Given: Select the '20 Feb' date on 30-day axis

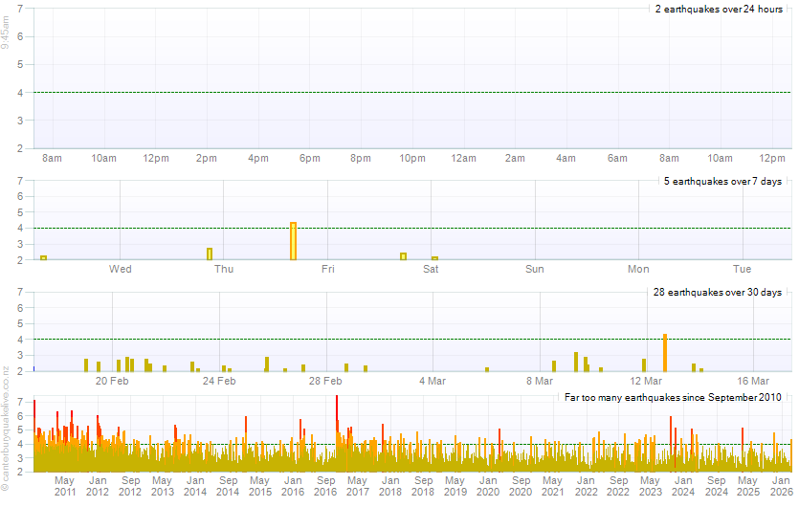Looking at the screenshot, I should pos(112,381).
